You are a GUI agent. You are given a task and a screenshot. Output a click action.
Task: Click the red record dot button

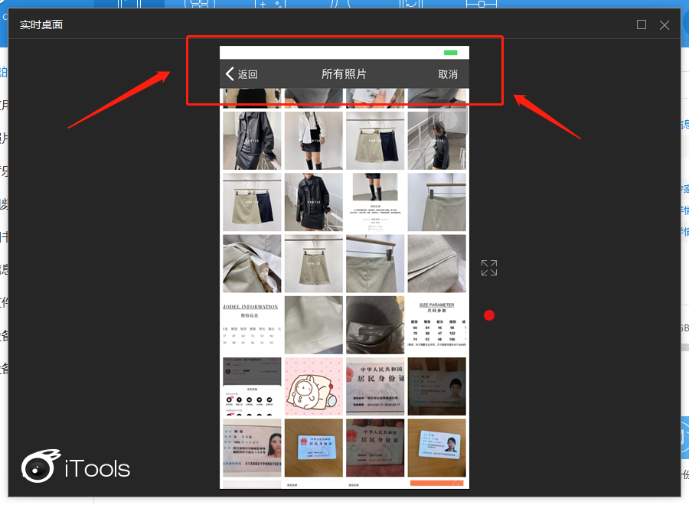coord(489,315)
